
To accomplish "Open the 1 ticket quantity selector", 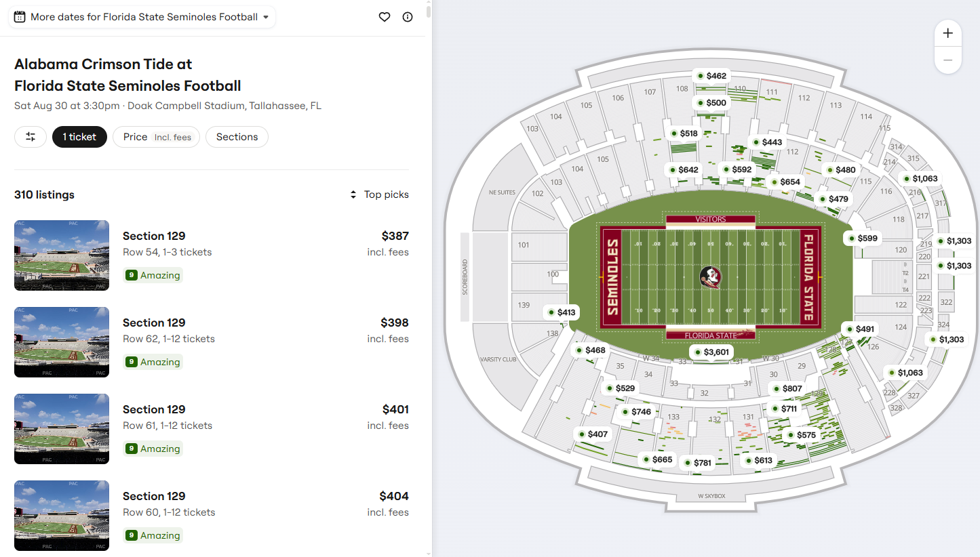I will (x=79, y=137).
